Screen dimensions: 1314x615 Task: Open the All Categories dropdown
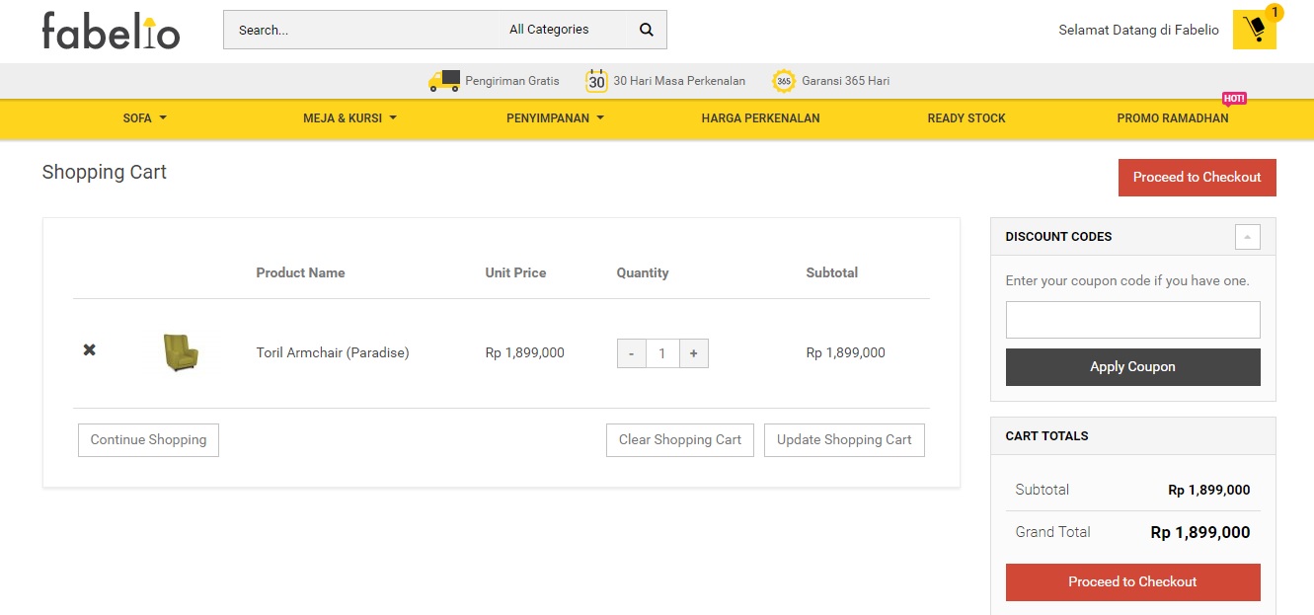pos(564,30)
